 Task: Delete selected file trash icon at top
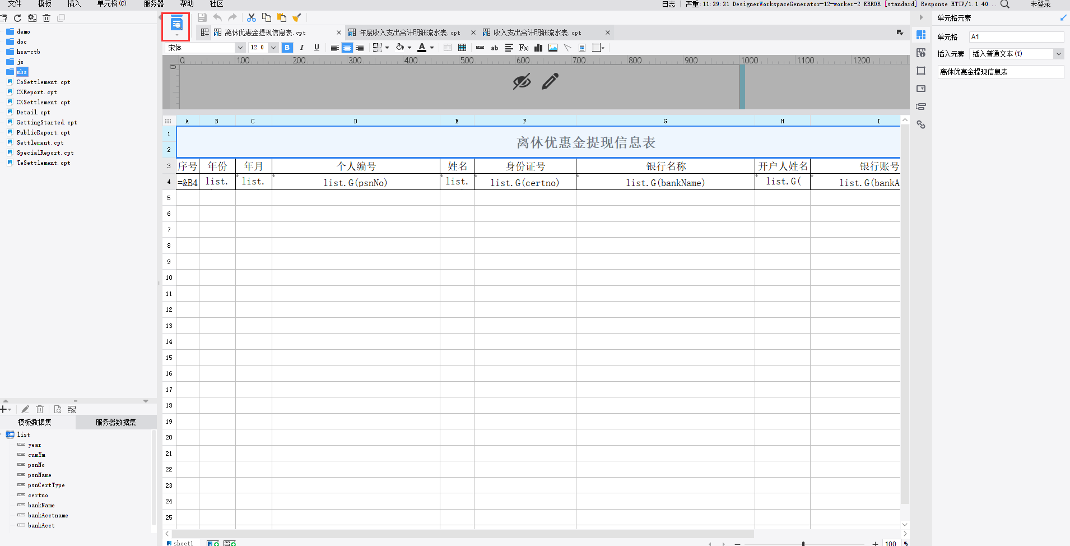pos(46,18)
